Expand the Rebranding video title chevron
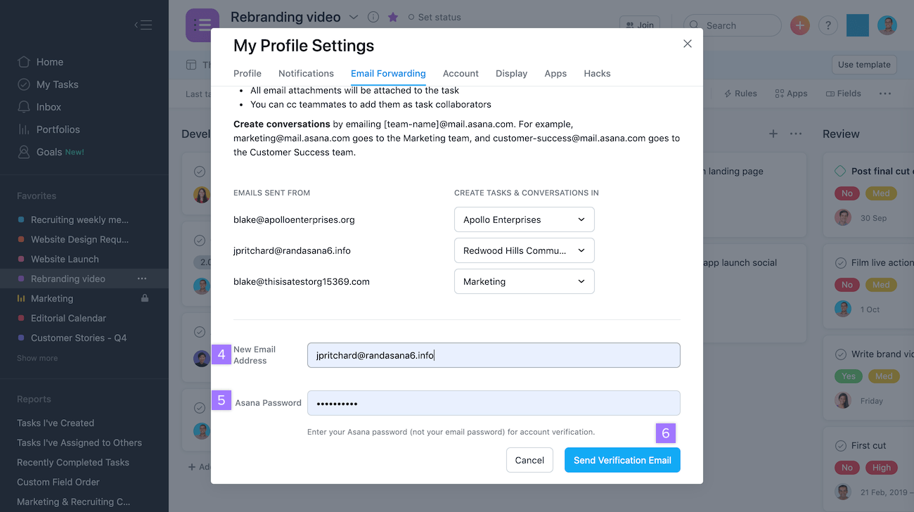This screenshot has width=914, height=512. [354, 17]
